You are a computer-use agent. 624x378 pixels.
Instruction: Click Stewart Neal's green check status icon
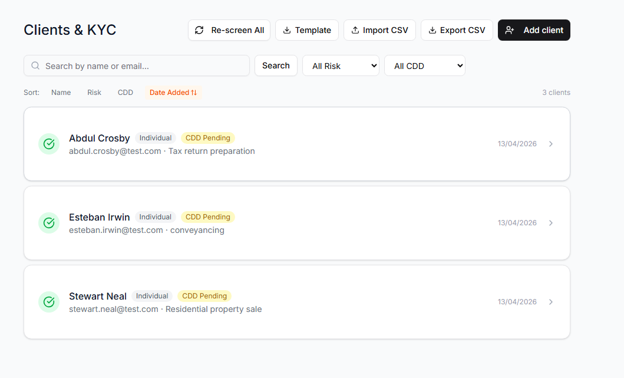[49, 302]
